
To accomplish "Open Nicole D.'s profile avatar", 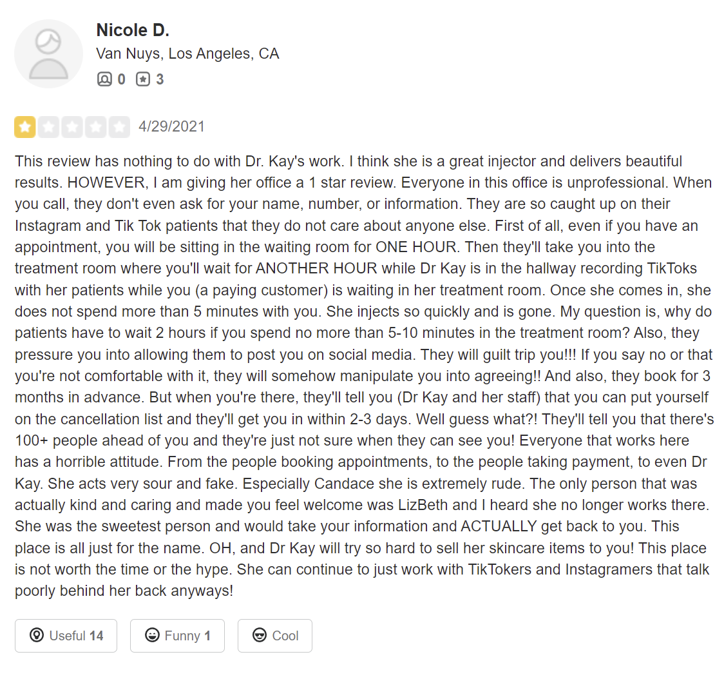I will point(48,54).
